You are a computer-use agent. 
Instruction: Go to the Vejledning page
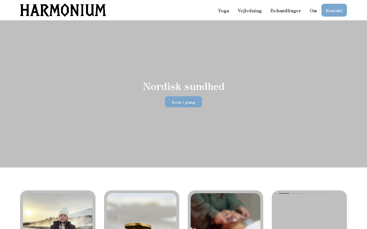[250, 11]
